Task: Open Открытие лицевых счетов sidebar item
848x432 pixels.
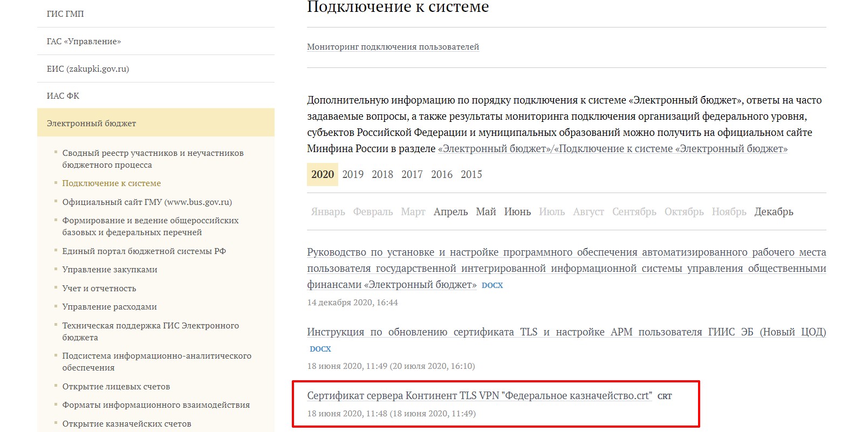Action: 116,386
